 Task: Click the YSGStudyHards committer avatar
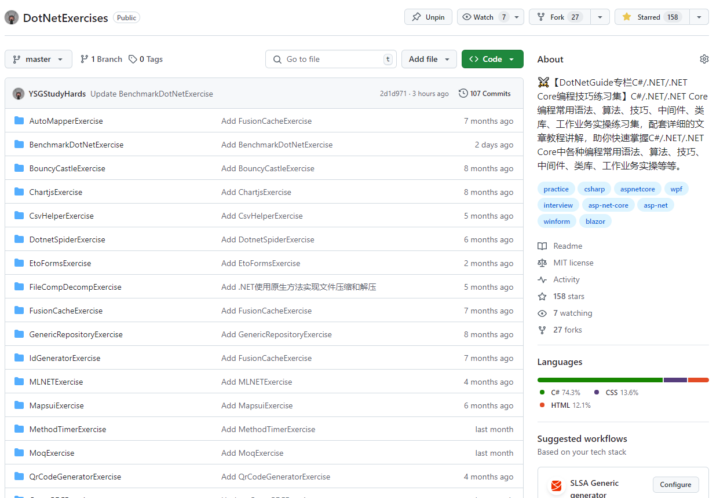click(x=19, y=94)
